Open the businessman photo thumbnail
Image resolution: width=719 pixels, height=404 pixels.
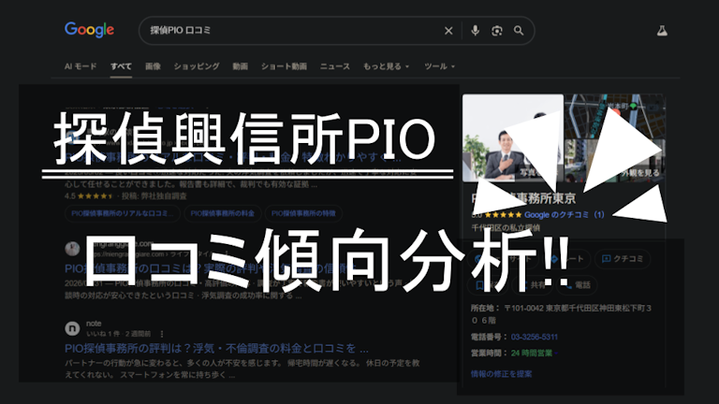pos(513,137)
